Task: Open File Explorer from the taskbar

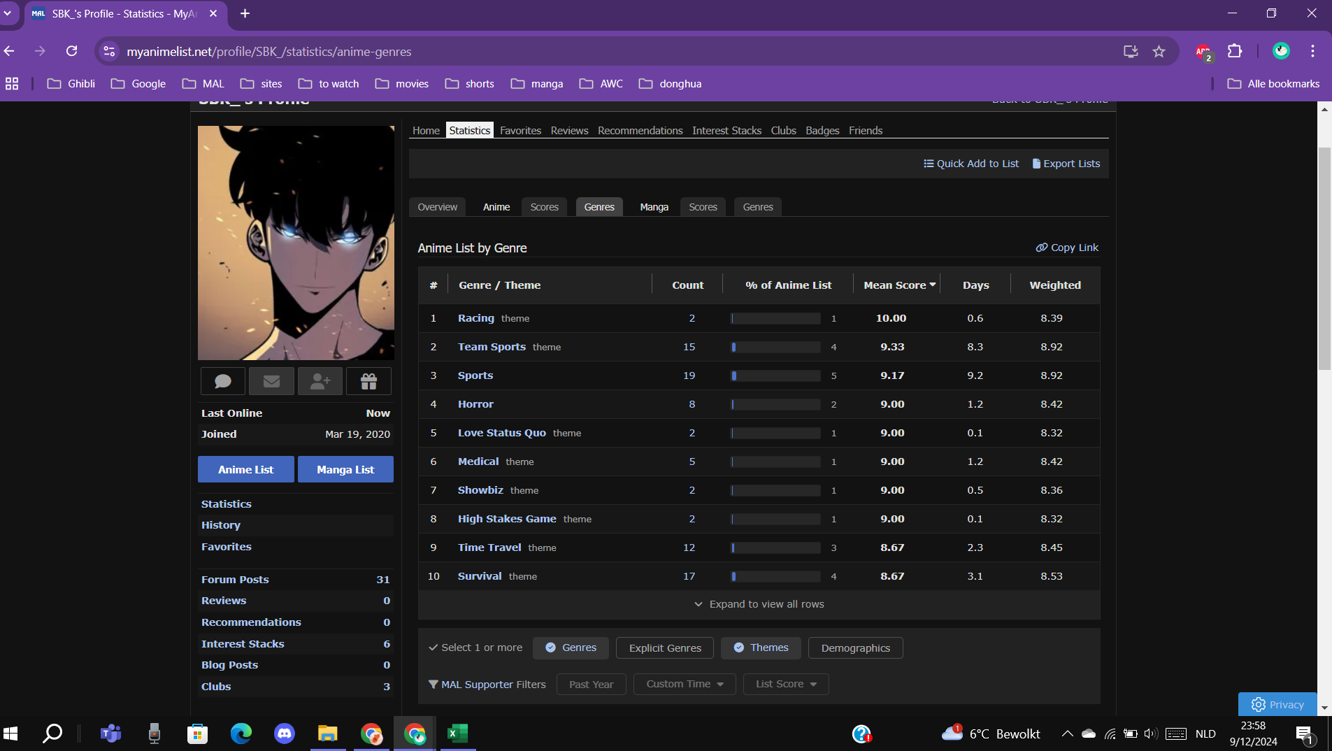Action: tap(327, 734)
